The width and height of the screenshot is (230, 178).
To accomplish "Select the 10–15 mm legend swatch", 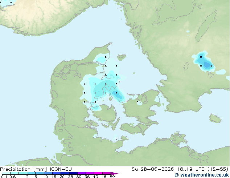I will pyautogui.click(x=48, y=173).
